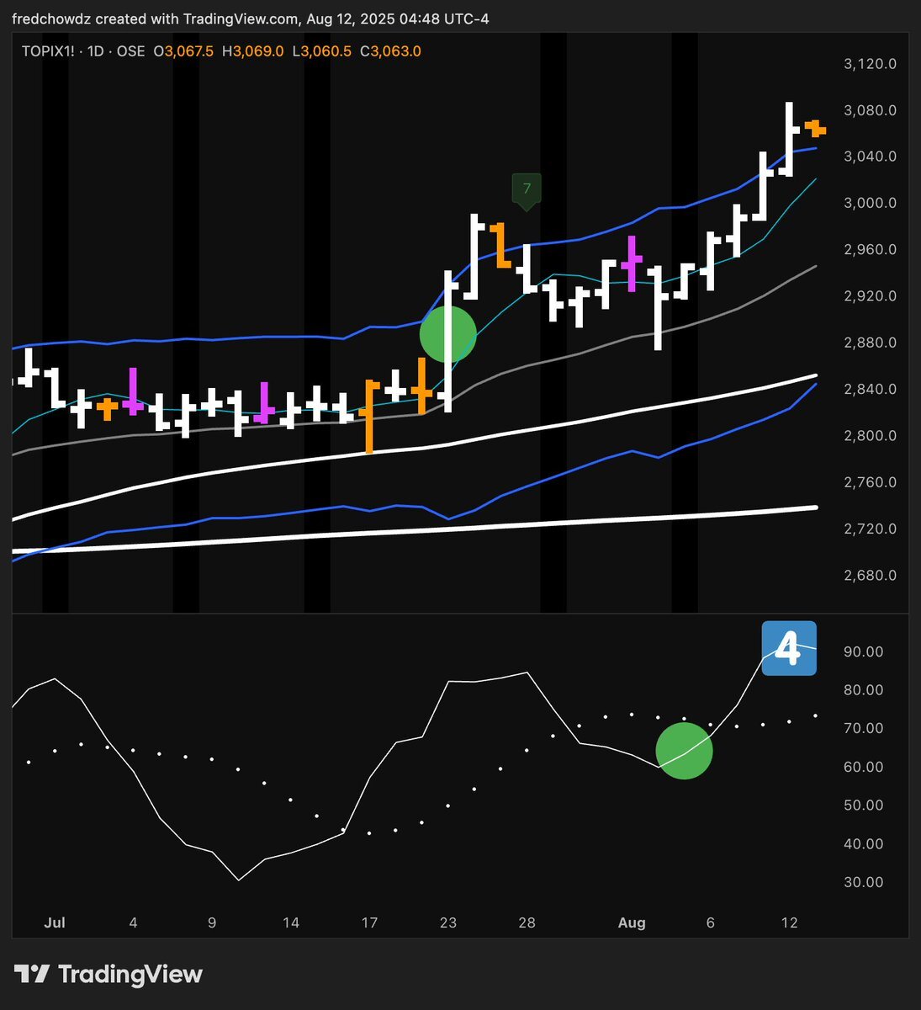Click the 2,840.0 price axis label
The height and width of the screenshot is (1010, 921).
coord(870,390)
